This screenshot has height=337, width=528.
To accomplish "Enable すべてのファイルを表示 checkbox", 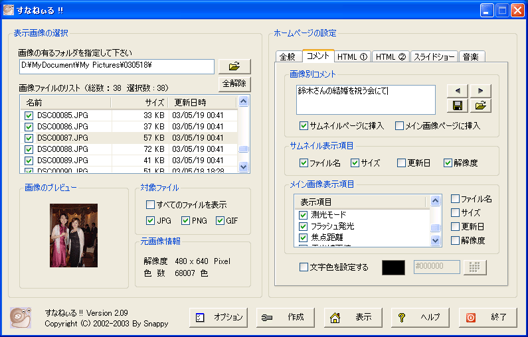I will 150,204.
